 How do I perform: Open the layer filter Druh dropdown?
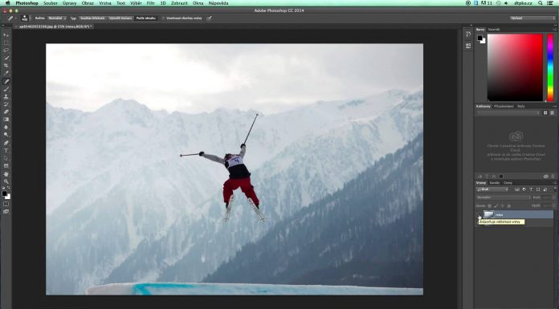[x=492, y=189]
